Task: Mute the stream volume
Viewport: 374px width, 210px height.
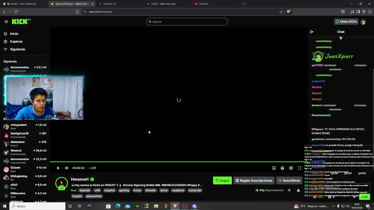Action: [x=67, y=168]
